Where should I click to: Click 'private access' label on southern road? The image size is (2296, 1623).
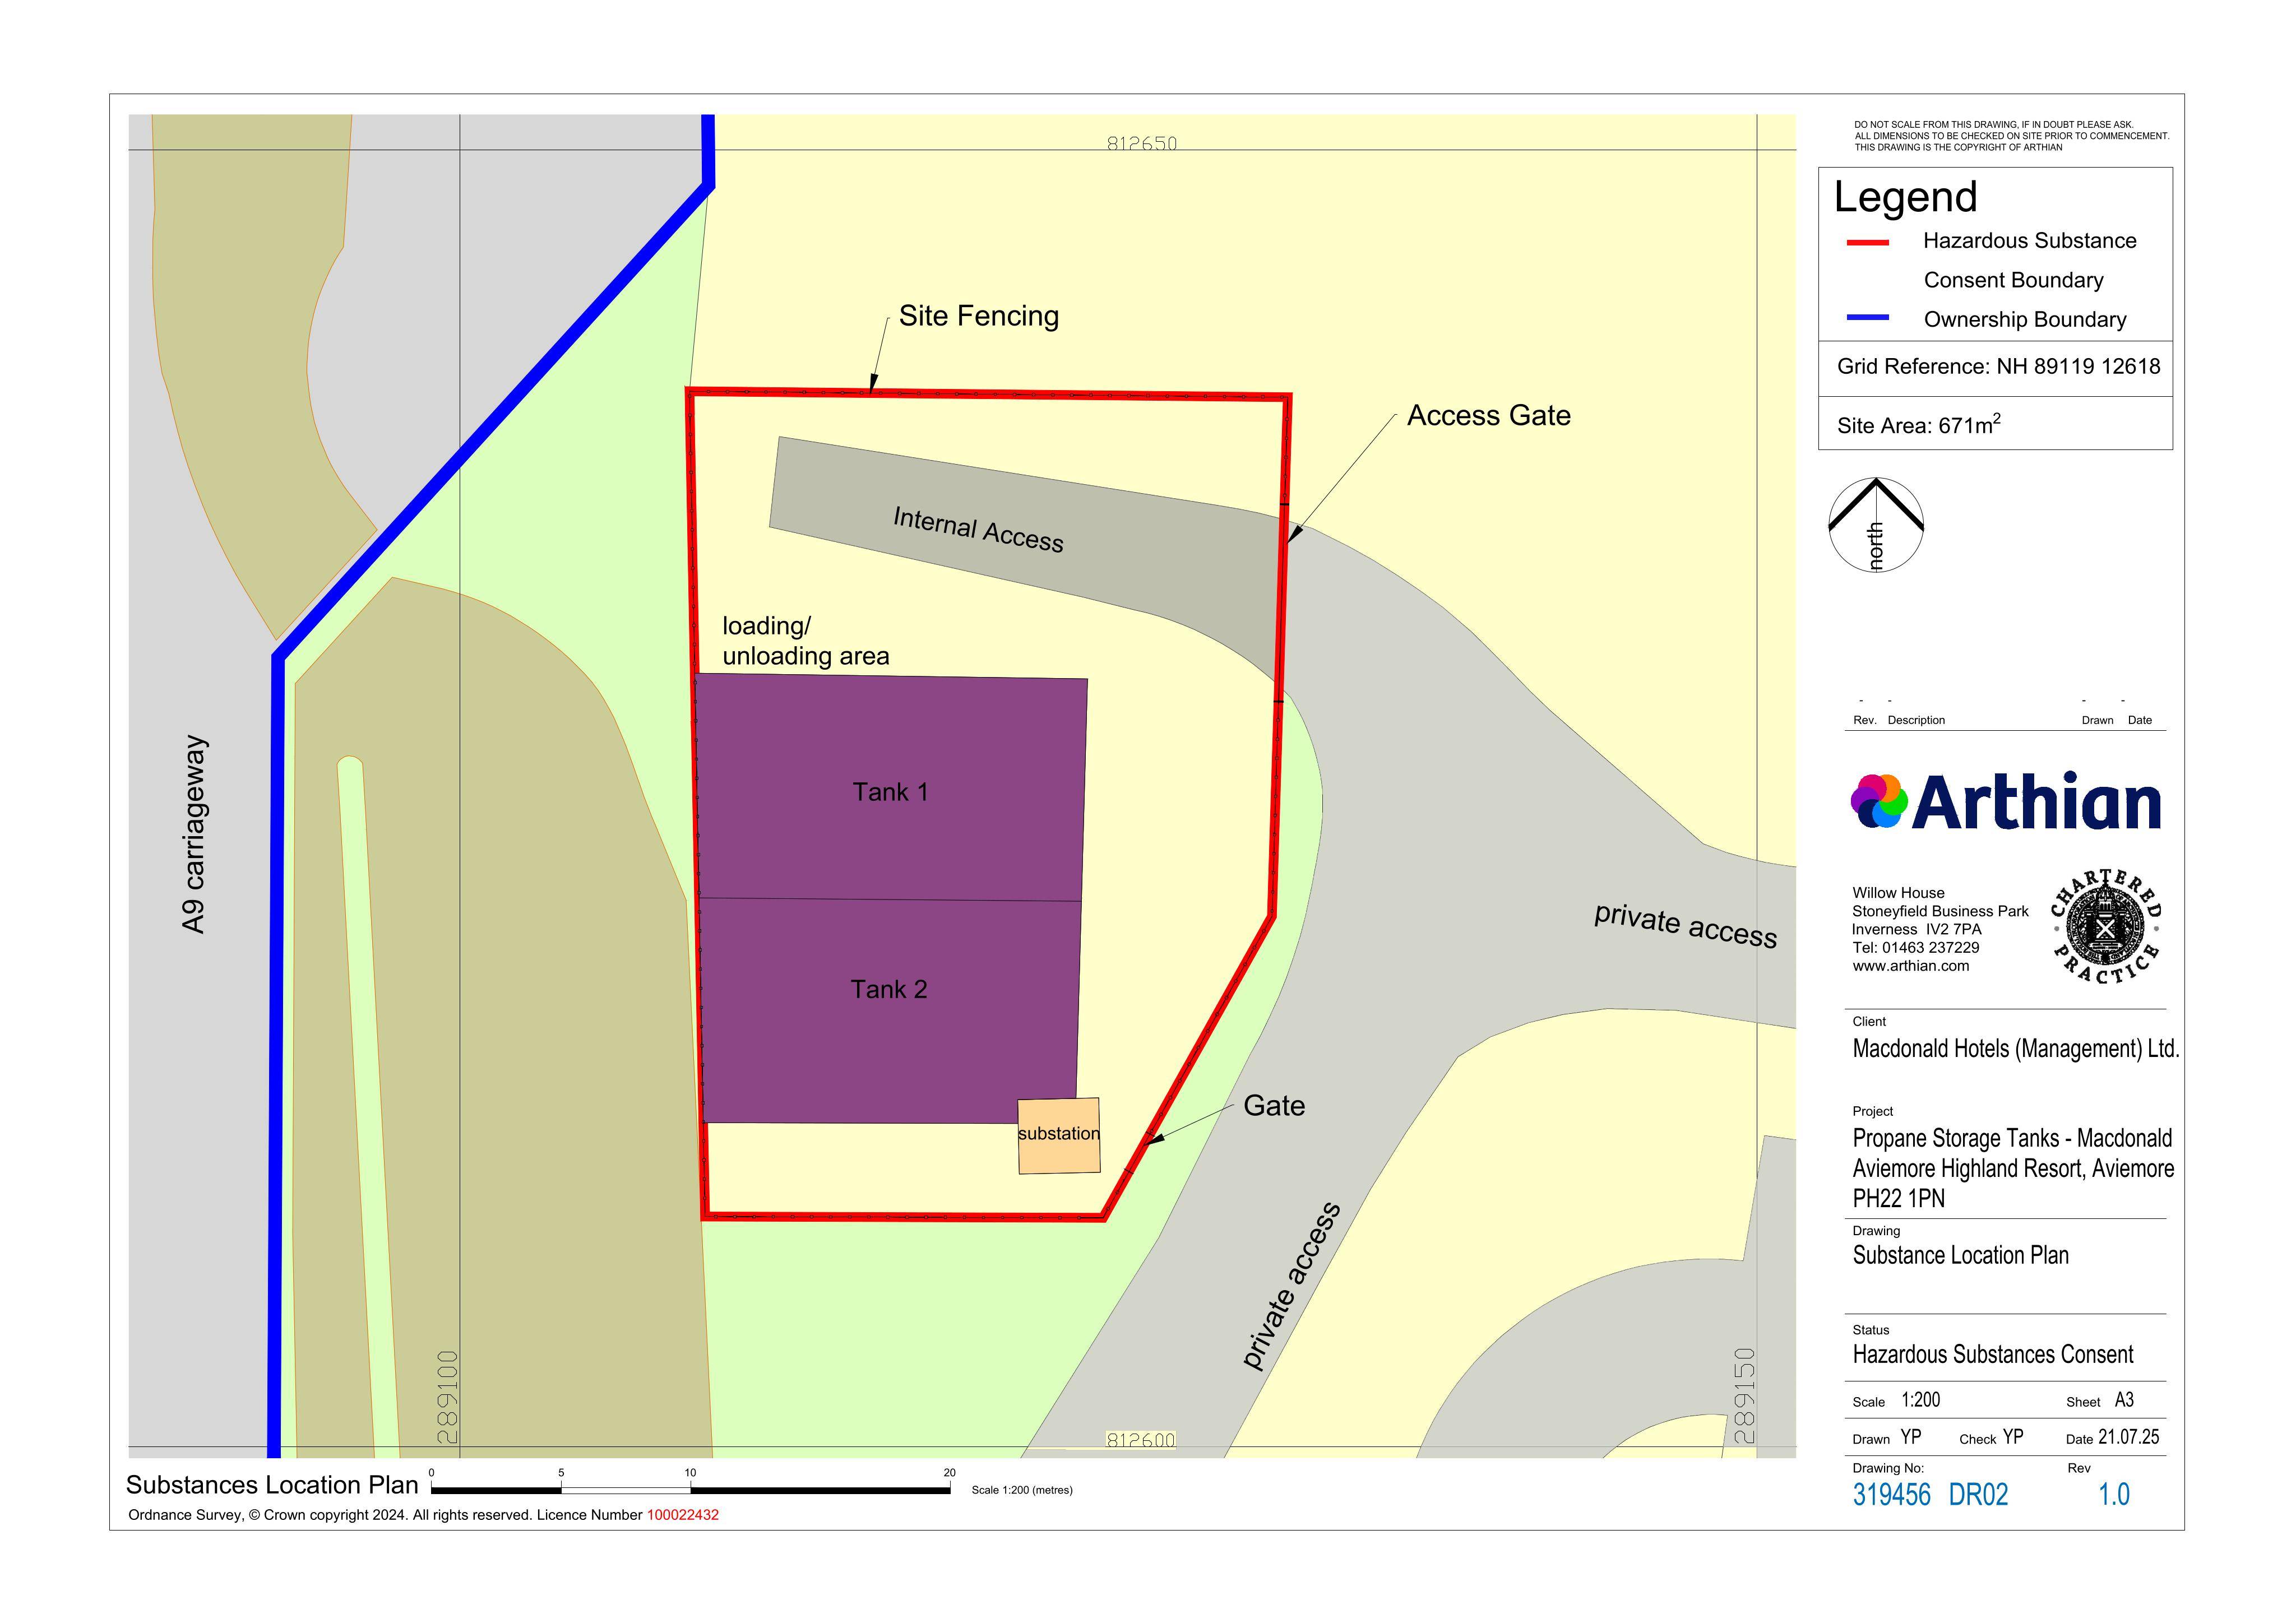click(1291, 1286)
